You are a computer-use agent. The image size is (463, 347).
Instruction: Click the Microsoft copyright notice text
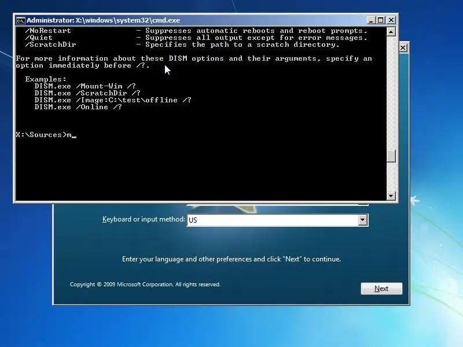(145, 285)
